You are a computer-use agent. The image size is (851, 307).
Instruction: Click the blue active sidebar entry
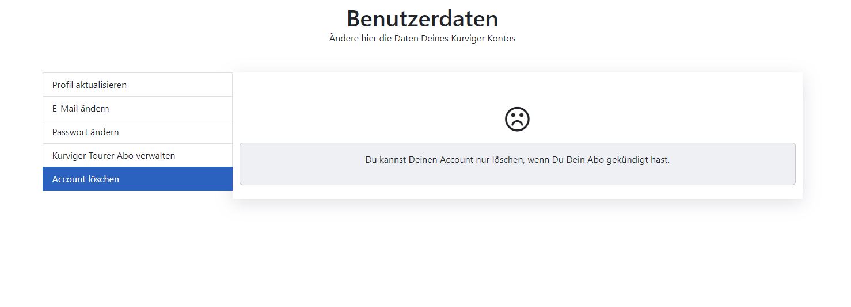point(137,179)
